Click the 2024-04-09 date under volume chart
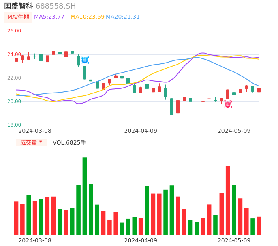 (141, 240)
